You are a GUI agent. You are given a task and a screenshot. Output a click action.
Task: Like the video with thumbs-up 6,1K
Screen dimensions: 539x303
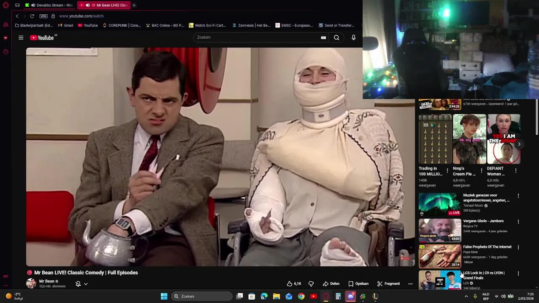coord(294,284)
